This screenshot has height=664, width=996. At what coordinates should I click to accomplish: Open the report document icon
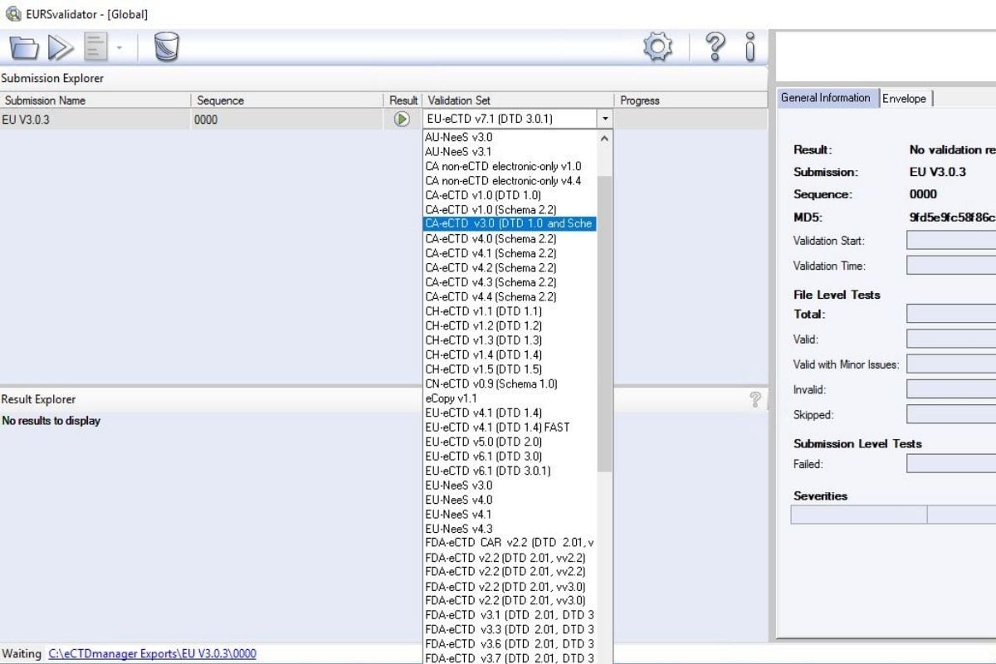[96, 48]
